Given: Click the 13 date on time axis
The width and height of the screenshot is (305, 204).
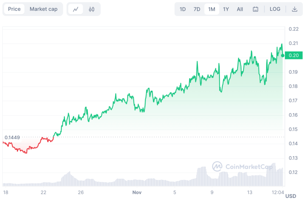Looking at the screenshot, I should coord(250,193).
